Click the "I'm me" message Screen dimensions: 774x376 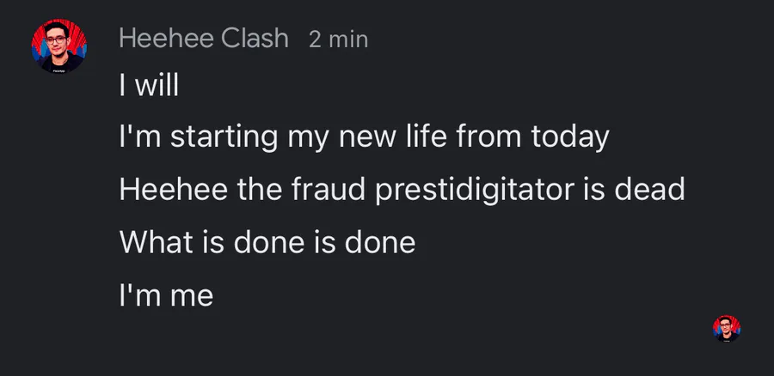pos(166,296)
